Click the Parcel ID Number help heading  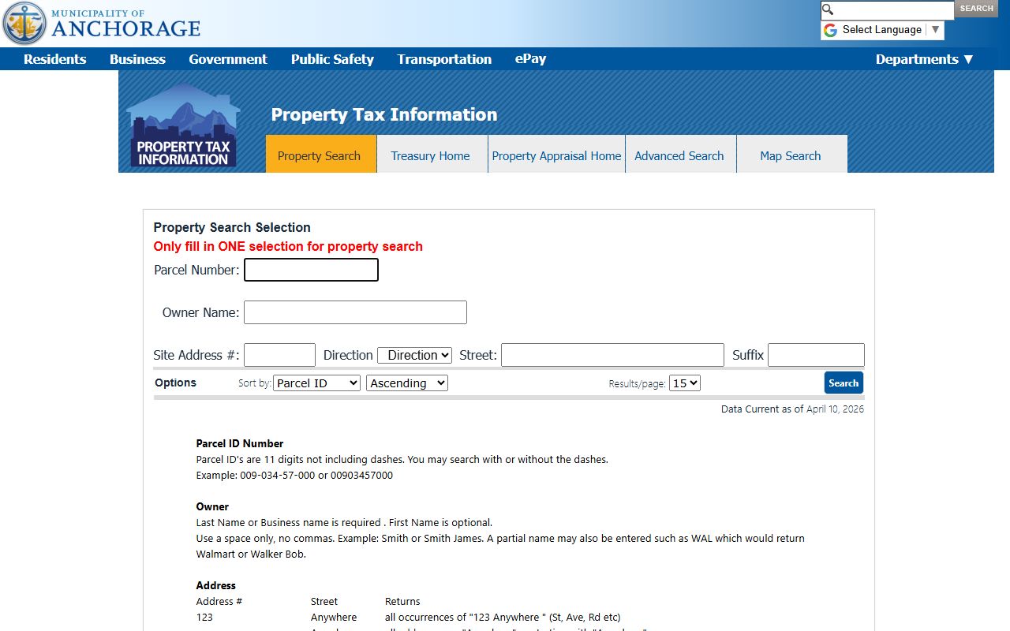pos(240,443)
